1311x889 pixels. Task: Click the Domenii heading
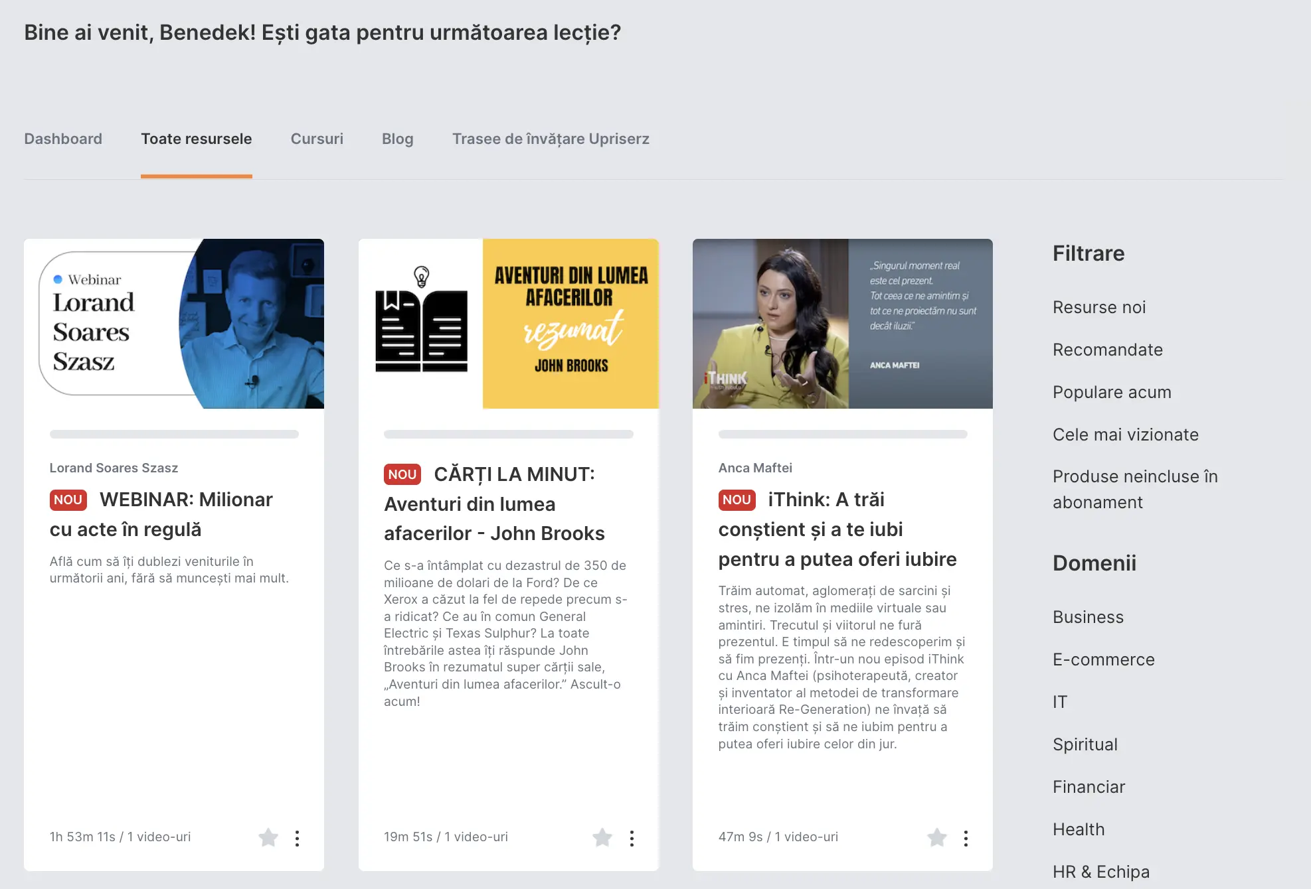(x=1094, y=563)
